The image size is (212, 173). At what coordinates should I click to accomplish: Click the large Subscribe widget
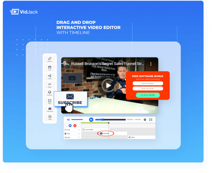coord(70,99)
